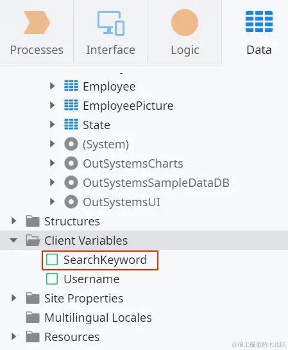Expand the (System) module
288x350 pixels.
click(x=52, y=144)
